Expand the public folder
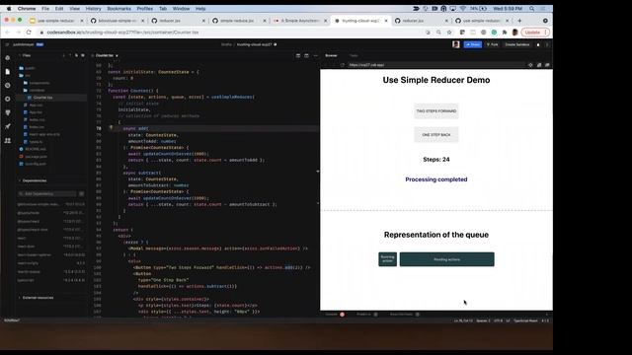Image resolution: width=632 pixels, height=355 pixels. (x=28, y=68)
